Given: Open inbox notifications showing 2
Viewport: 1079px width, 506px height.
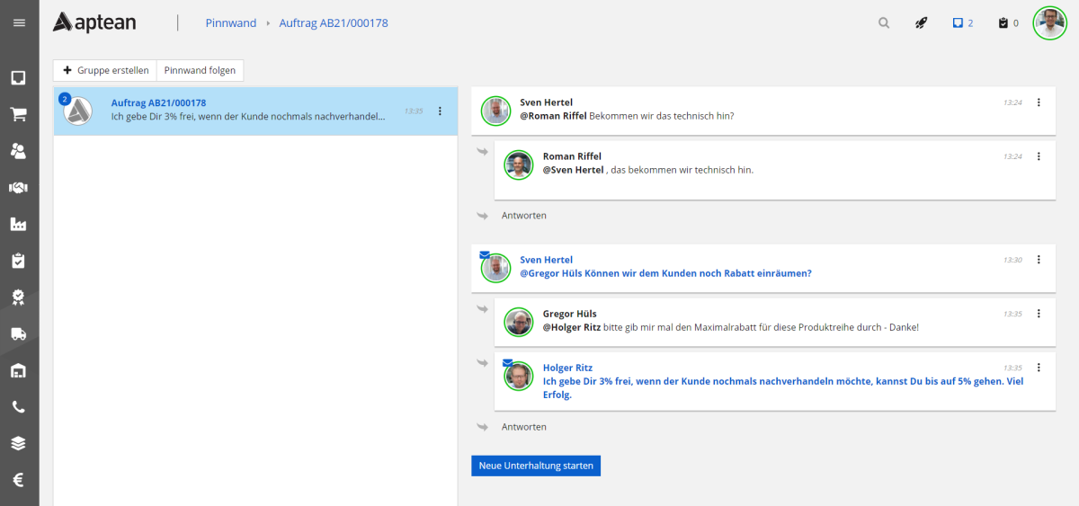Looking at the screenshot, I should click(962, 23).
